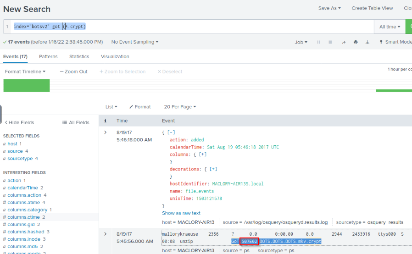The width and height of the screenshot is (412, 254).
Task: Open 20 Per Page dropdown
Action: [x=180, y=107]
